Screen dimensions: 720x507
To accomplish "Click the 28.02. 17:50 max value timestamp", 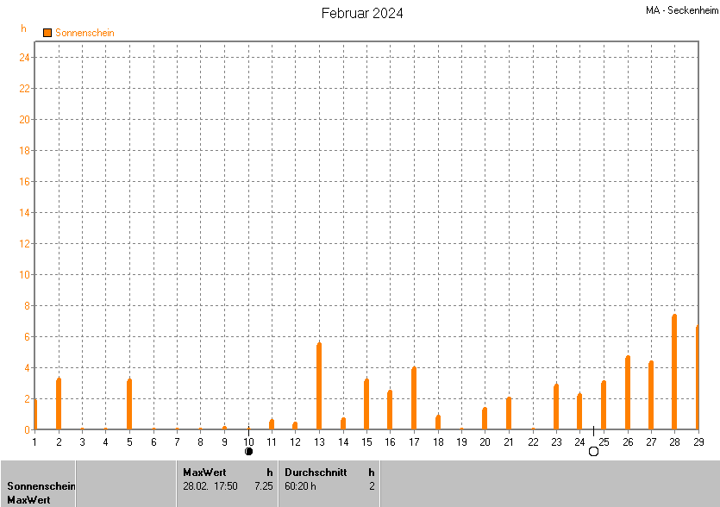I will 210,485.
